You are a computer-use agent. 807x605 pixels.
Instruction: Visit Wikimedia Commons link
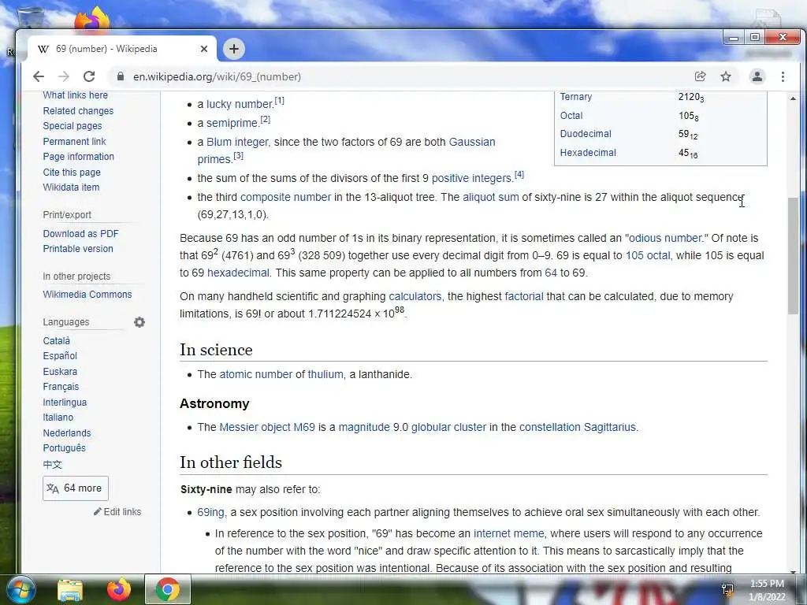pyautogui.click(x=87, y=295)
